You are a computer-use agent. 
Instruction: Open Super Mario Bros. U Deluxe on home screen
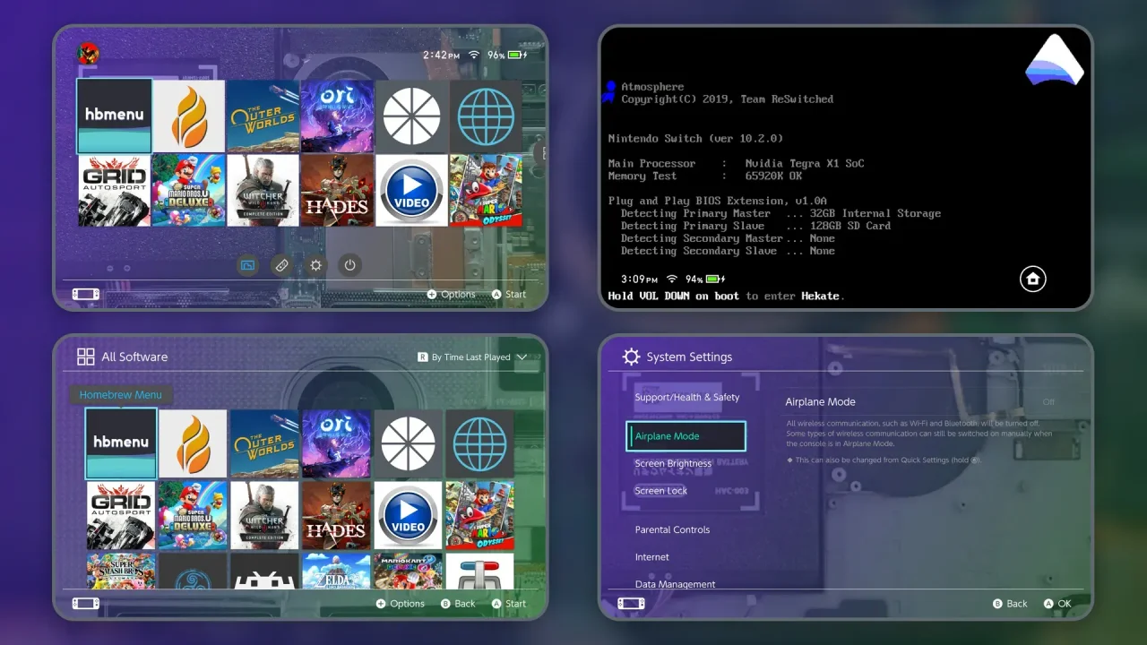[188, 190]
